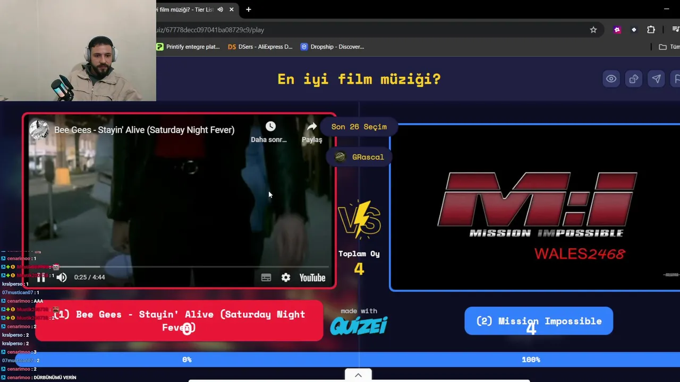Click the Mission Impossible thumbnail
The height and width of the screenshot is (382, 680).
(x=535, y=207)
